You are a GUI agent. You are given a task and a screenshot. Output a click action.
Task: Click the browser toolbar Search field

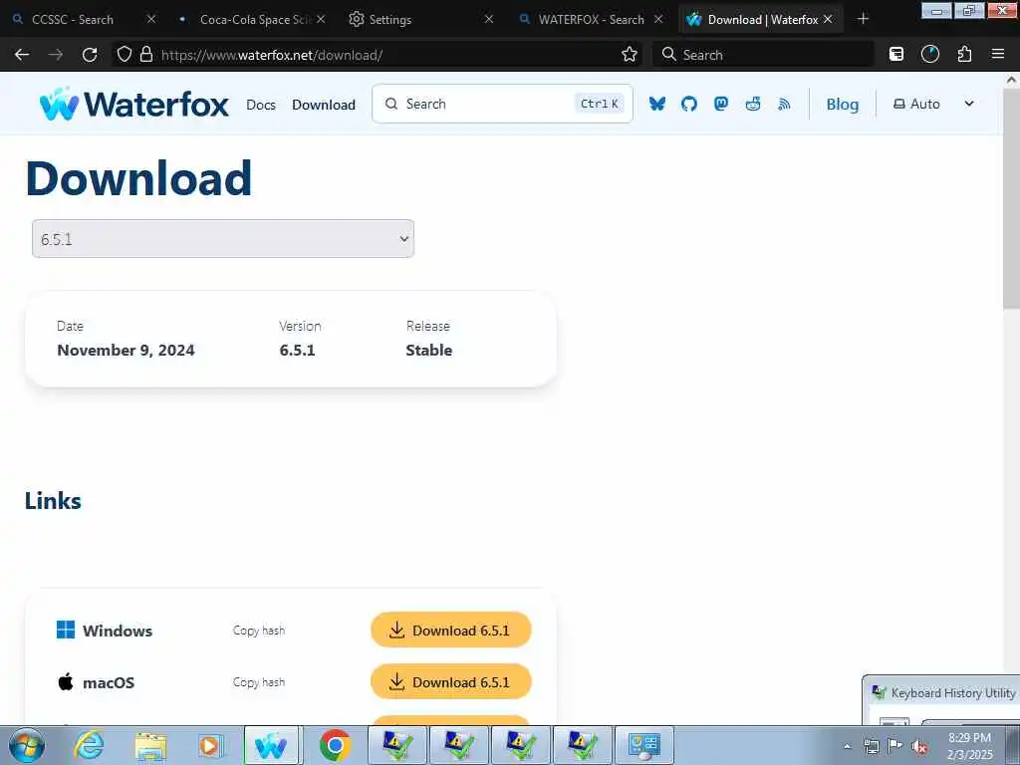coord(764,55)
